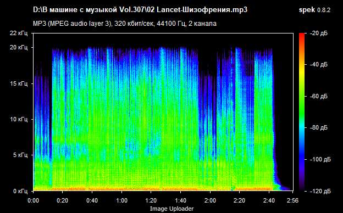Image resolution: width=343 pixels, height=213 pixels.
Task: Click the 2:20 time axis marker
Action: (x=239, y=200)
